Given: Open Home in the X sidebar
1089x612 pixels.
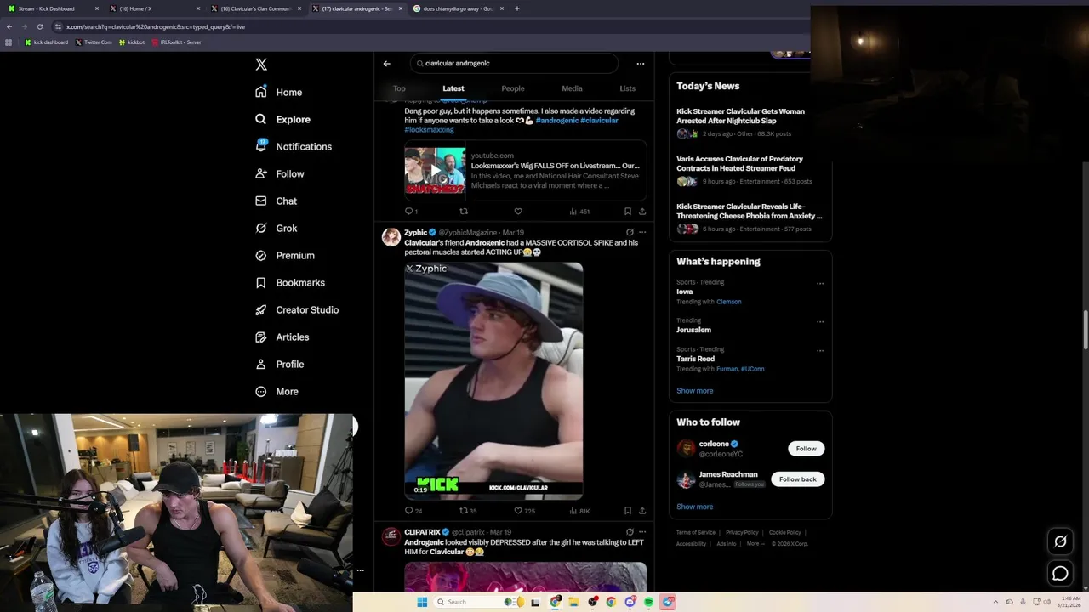Looking at the screenshot, I should pyautogui.click(x=279, y=92).
